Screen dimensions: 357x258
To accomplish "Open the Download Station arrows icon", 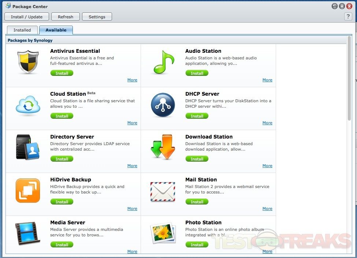I will coord(163,147).
